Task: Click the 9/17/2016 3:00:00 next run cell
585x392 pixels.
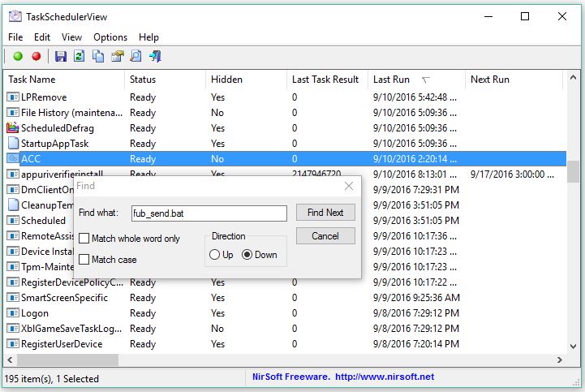Action: (512, 174)
